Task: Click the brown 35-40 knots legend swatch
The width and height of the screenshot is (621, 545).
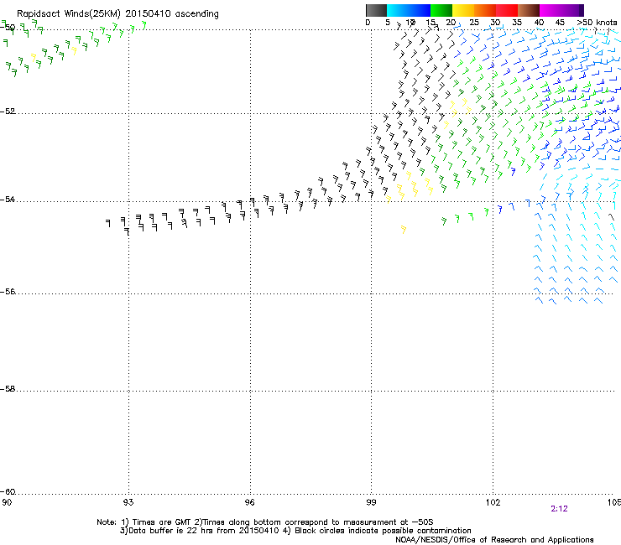Action: pos(529,10)
